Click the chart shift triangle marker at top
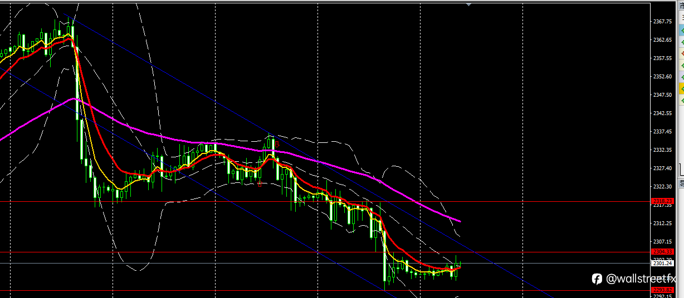This screenshot has width=684, height=298. point(469,4)
